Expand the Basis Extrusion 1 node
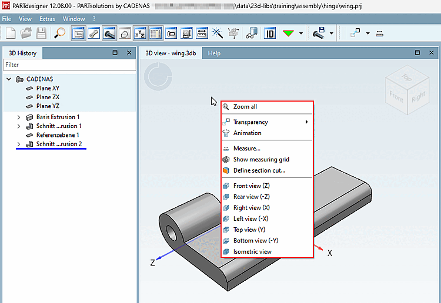The image size is (441, 303). (x=18, y=117)
